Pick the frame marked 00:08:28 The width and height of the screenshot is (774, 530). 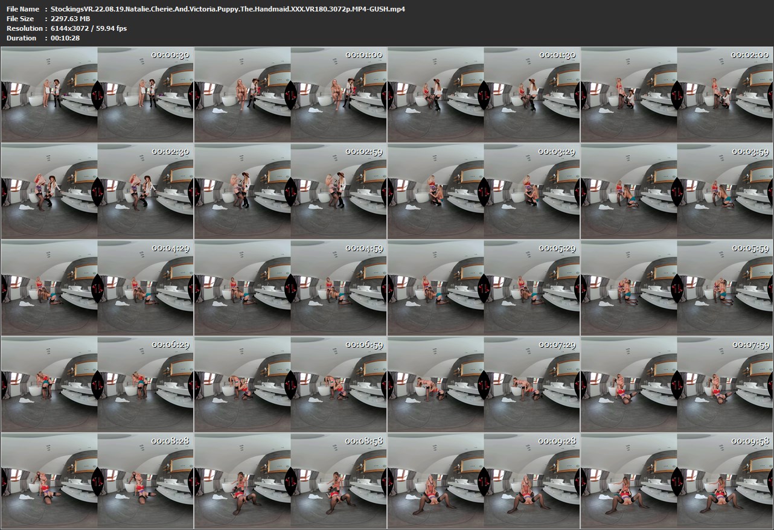pyautogui.click(x=97, y=481)
